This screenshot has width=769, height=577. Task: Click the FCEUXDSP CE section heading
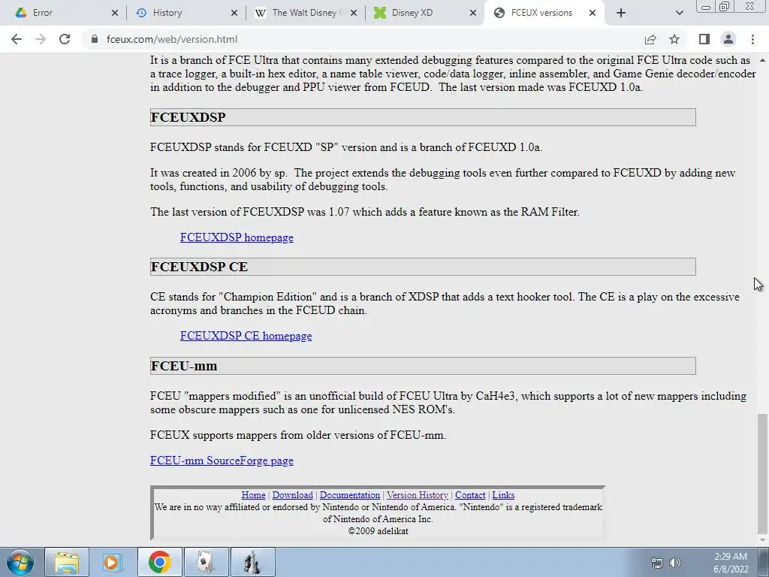pyautogui.click(x=199, y=267)
